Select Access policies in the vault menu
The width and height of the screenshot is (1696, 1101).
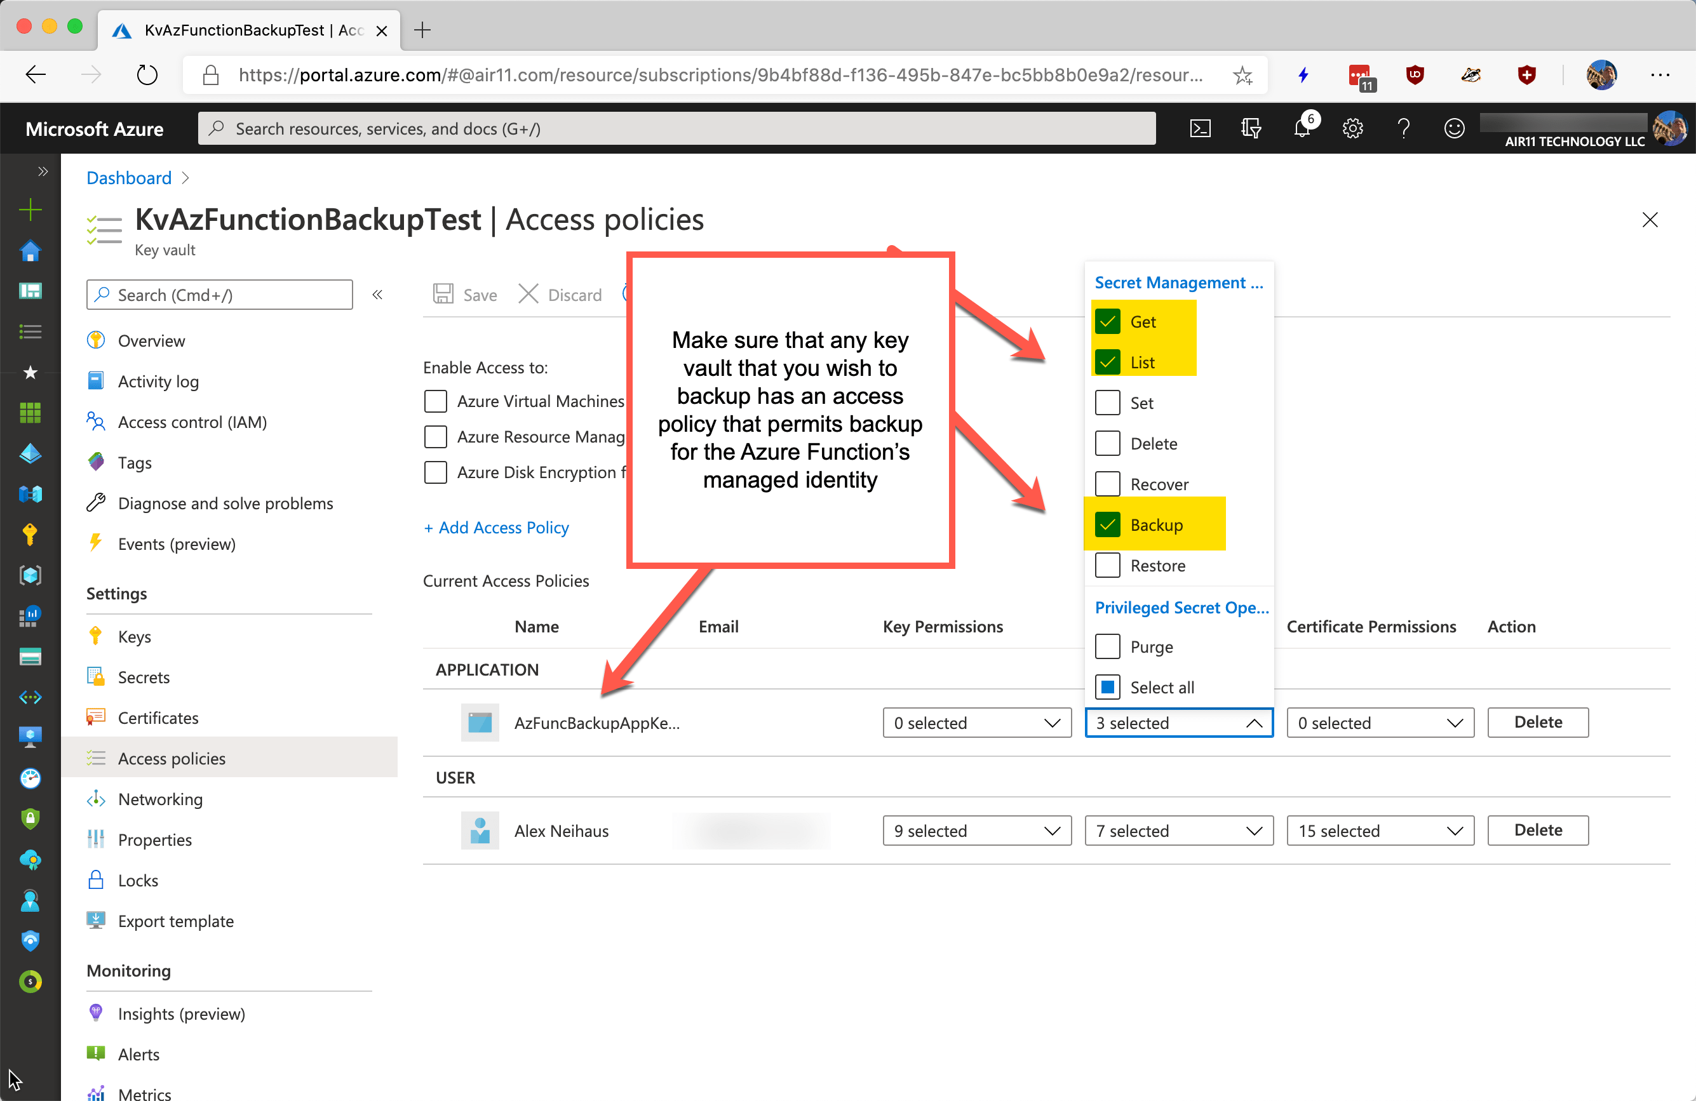(172, 757)
